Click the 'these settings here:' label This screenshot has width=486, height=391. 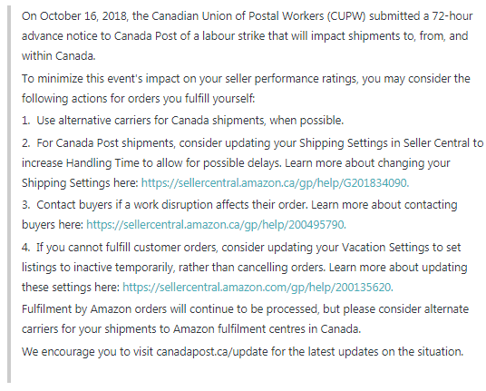[71, 287]
